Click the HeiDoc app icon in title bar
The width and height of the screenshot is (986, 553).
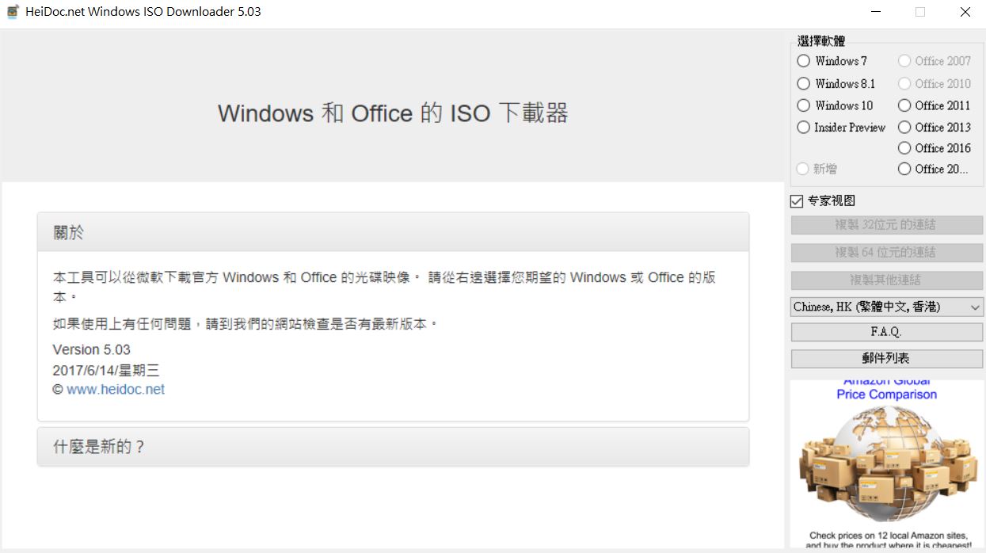[x=13, y=12]
